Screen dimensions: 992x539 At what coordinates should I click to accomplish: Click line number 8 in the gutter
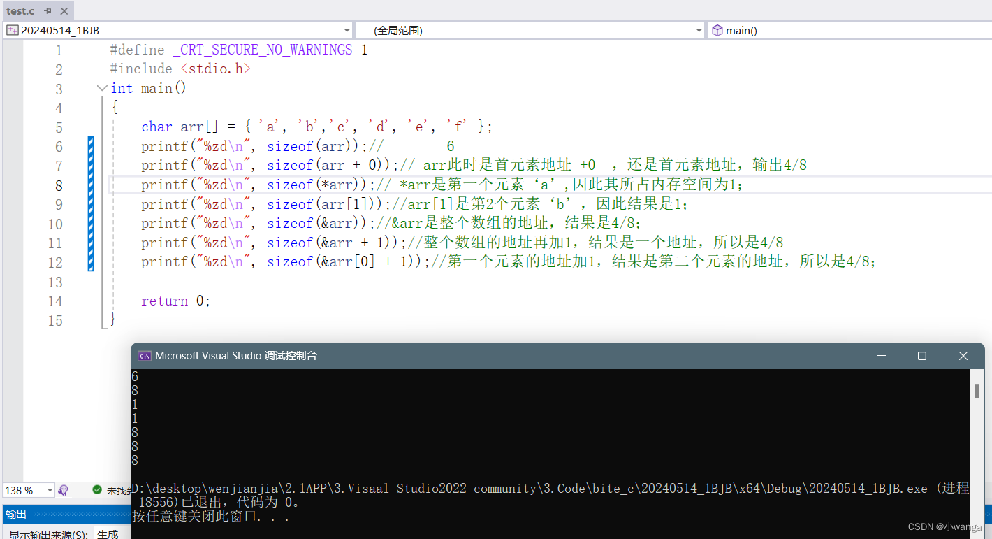[x=58, y=185]
